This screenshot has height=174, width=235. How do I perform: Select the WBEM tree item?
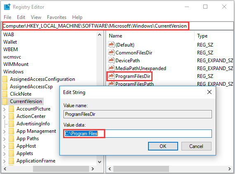click(x=10, y=49)
